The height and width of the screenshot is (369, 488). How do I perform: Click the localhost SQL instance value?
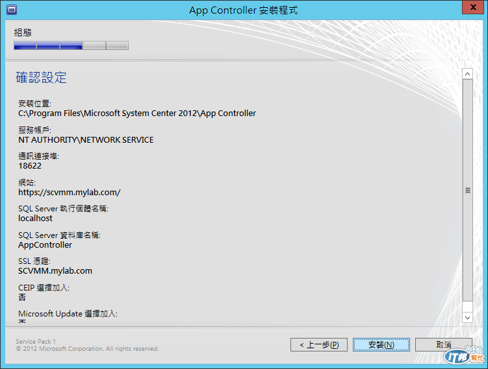pos(35,219)
